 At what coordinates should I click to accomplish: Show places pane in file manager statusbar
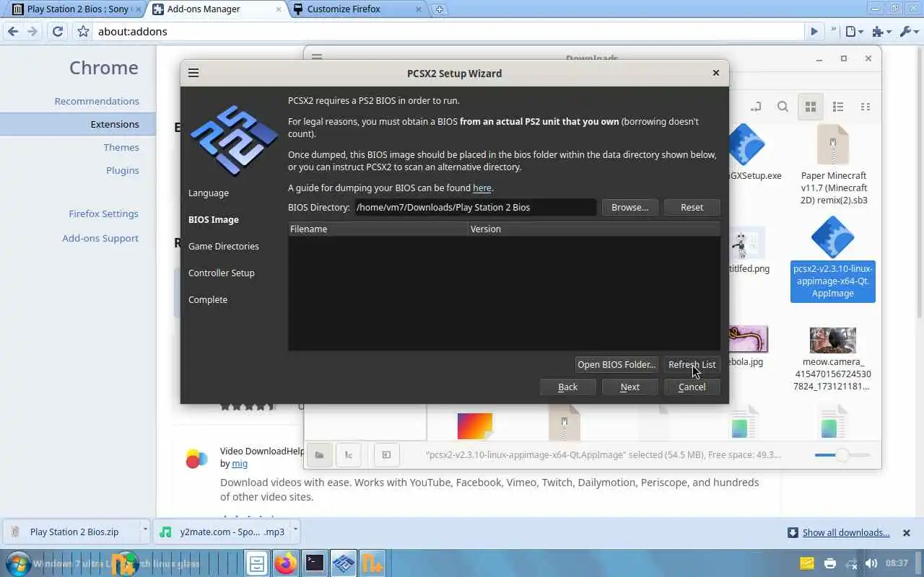[319, 454]
